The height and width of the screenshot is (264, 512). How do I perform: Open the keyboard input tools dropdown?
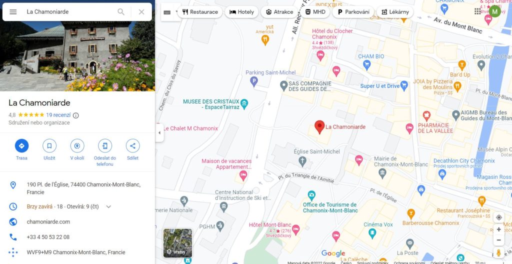(171, 12)
